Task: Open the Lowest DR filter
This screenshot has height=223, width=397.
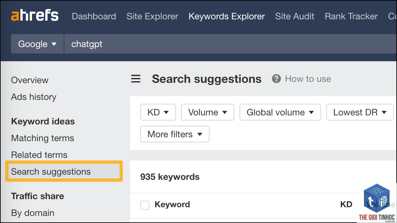Action: coord(360,112)
